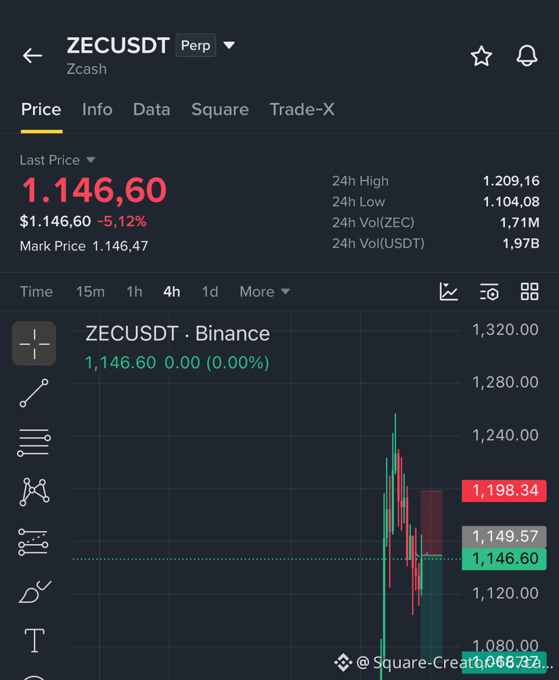Image resolution: width=559 pixels, height=680 pixels.
Task: Pick the XABCD pattern tool
Action: point(34,492)
